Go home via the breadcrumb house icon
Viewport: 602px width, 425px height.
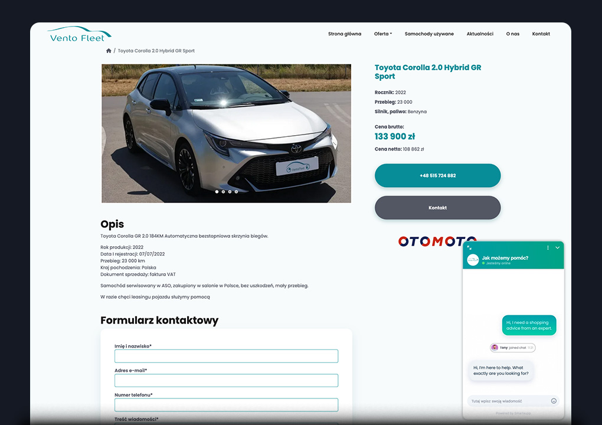tap(109, 51)
